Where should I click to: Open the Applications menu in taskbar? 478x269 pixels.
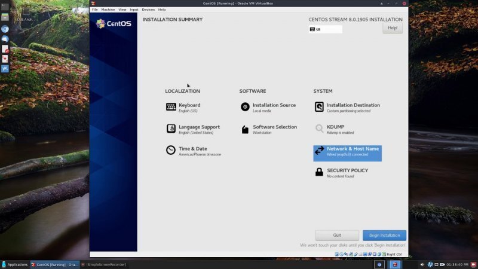tap(14, 264)
